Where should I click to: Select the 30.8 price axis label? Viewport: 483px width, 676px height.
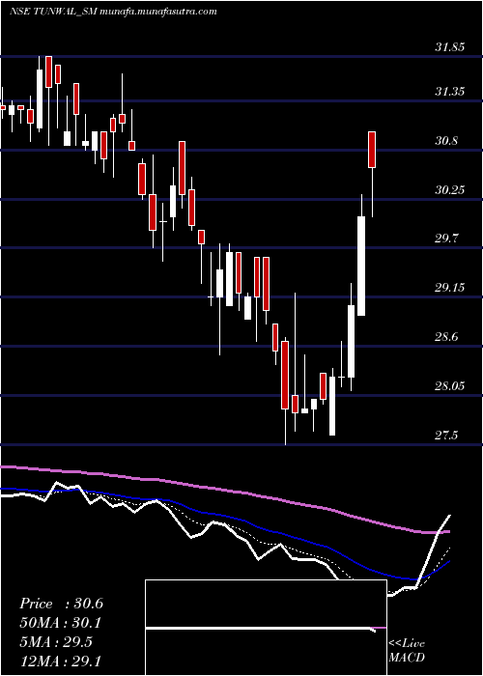[445, 141]
